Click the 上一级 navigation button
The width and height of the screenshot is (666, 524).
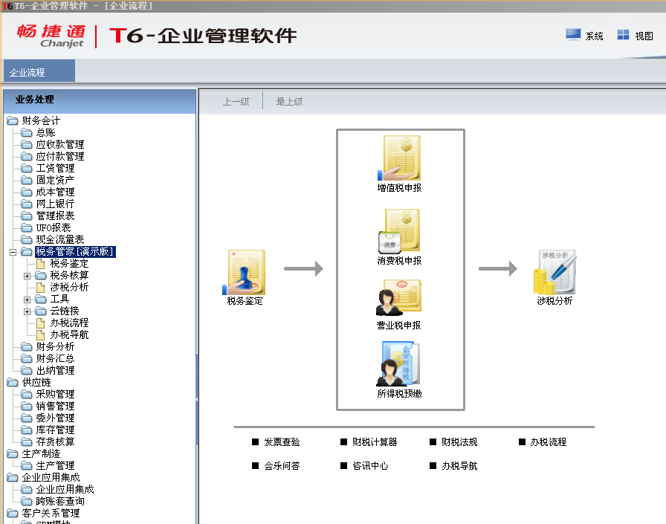[236, 102]
